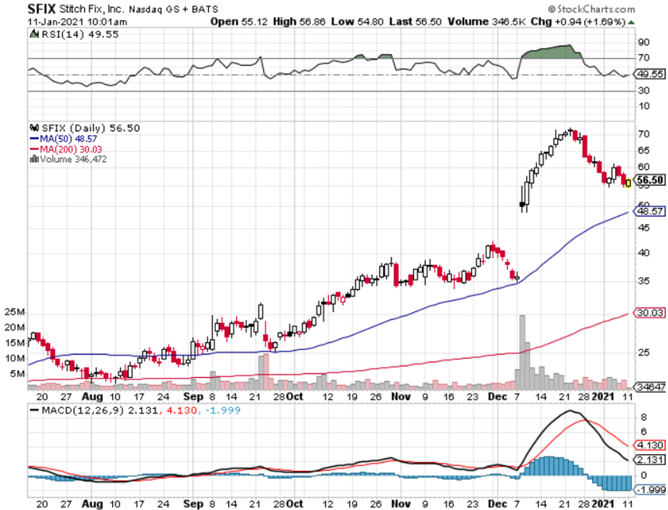Click the MA(50) 48.57 legend entry
Viewport: 668px width, 510px height.
pos(64,139)
